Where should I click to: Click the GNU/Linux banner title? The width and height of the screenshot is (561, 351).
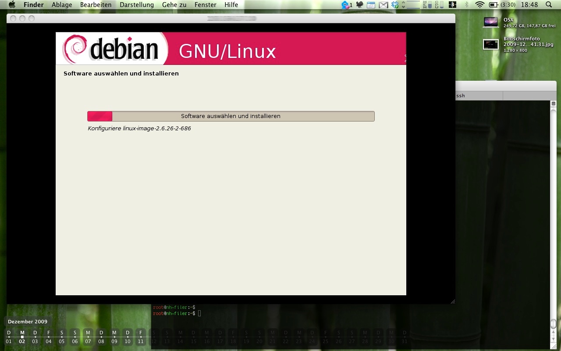click(227, 51)
